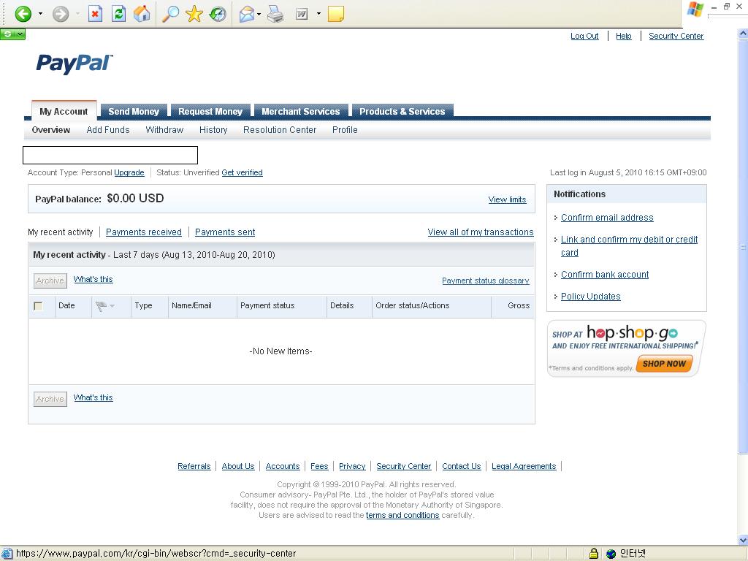Click the page scrollbar up arrow
This screenshot has width=748, height=561.
tap(743, 34)
